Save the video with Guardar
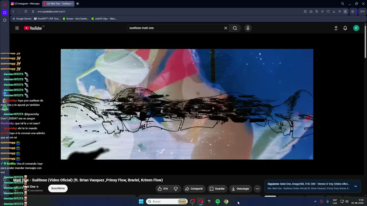The width and height of the screenshot is (367, 206). (x=217, y=189)
